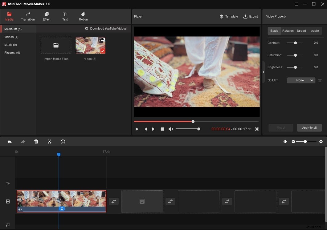
Task: Mute the Player volume speaker icon
Action: point(171,129)
